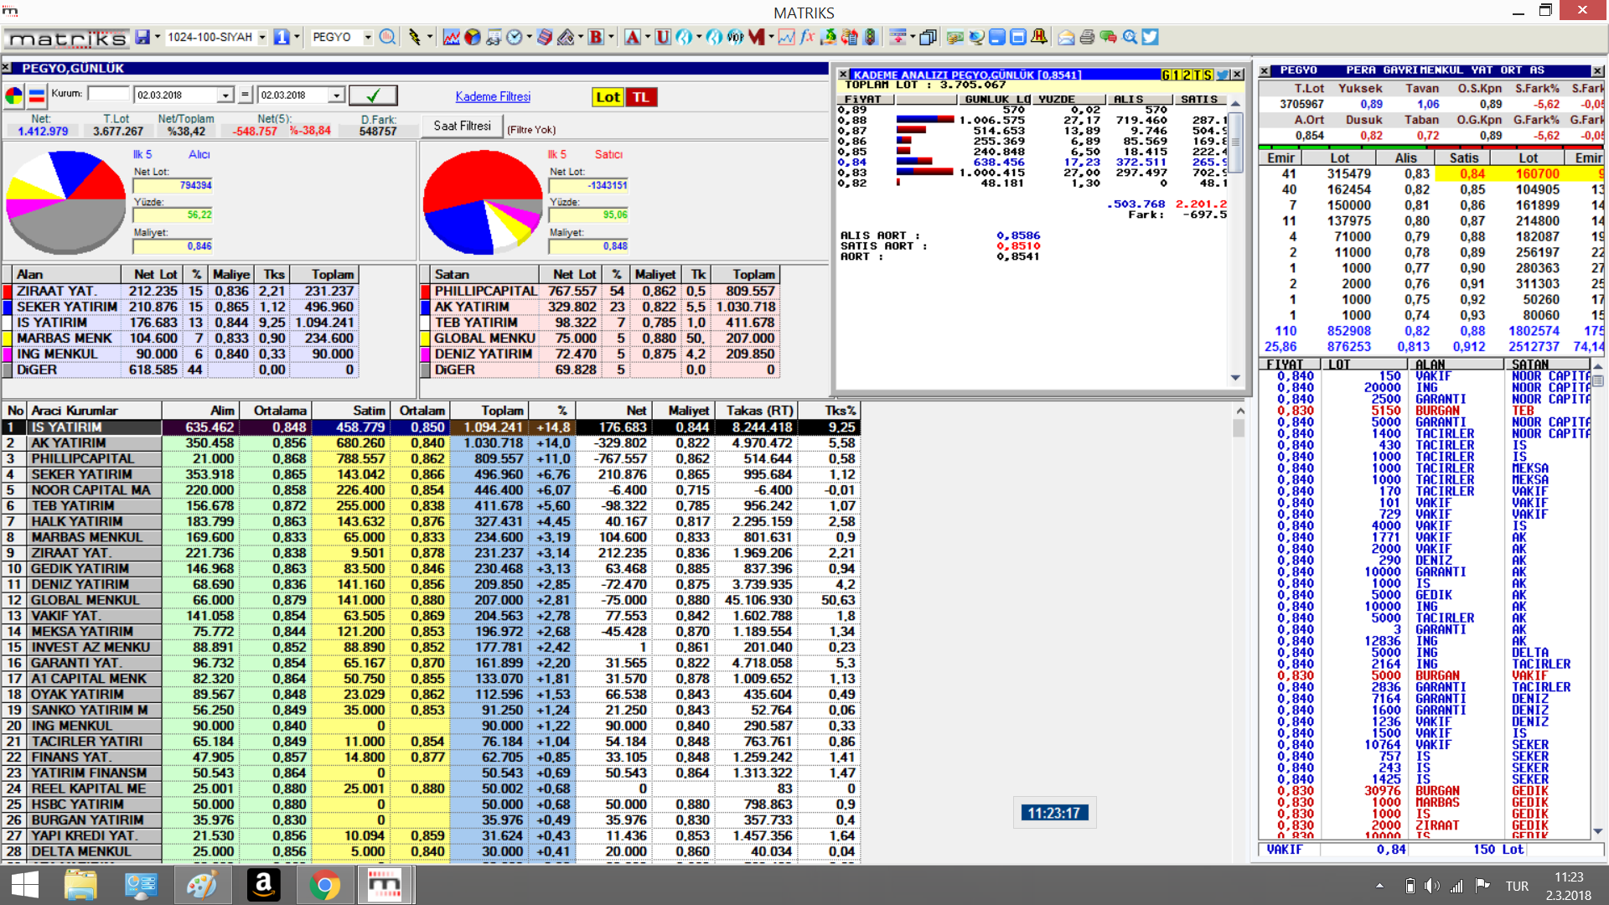Click blue swatch beside AK YATIRIM seller

tap(426, 307)
